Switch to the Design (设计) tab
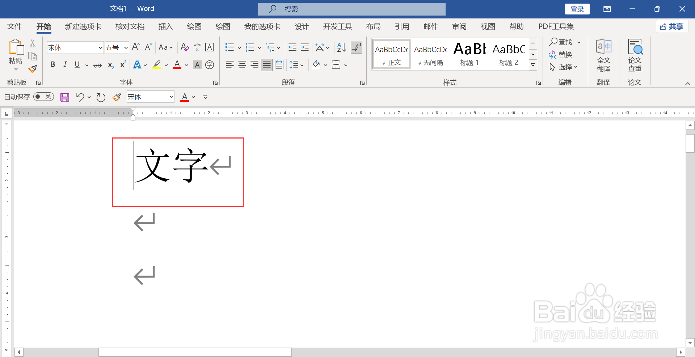Image resolution: width=695 pixels, height=357 pixels. [x=302, y=26]
